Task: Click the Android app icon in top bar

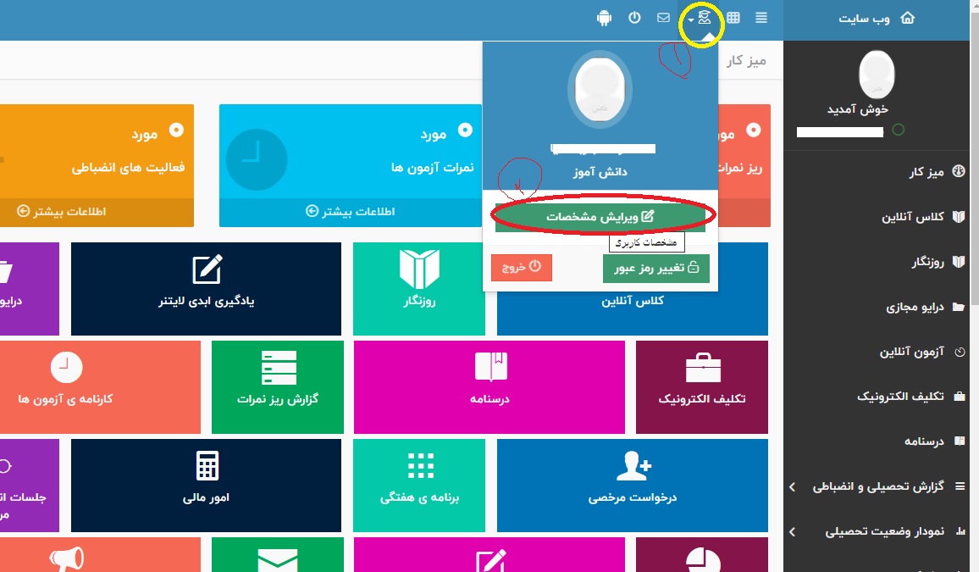Action: 604,18
